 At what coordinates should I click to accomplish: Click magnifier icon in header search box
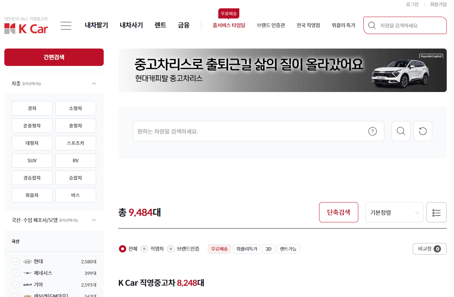click(372, 25)
